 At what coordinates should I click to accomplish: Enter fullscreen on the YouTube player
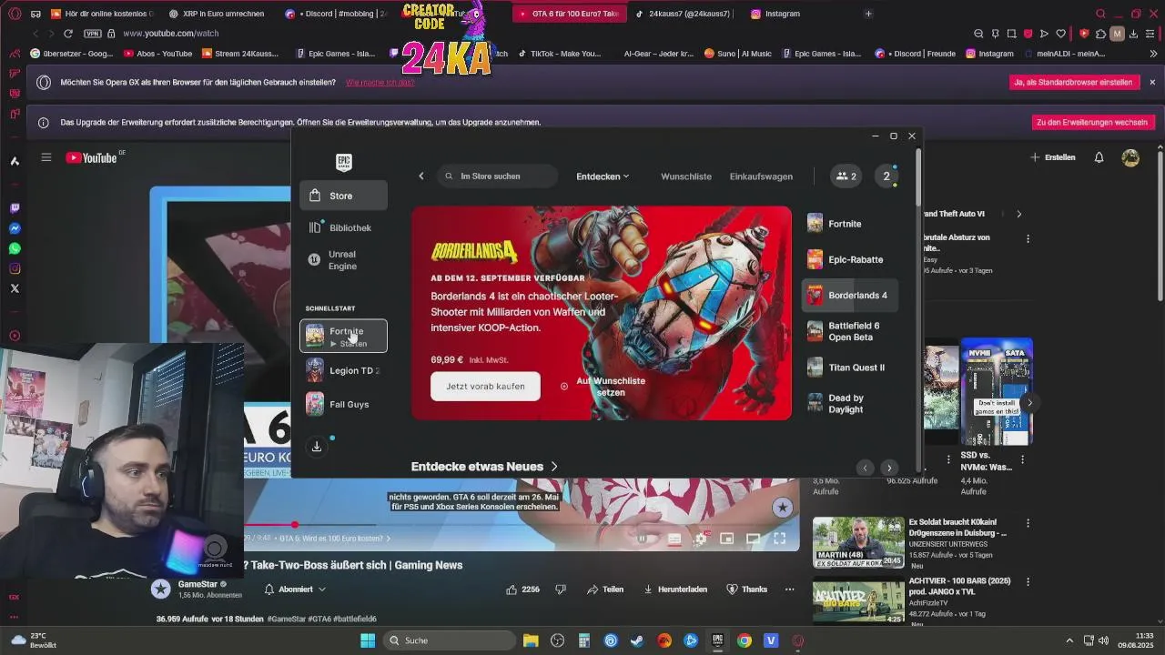780,539
